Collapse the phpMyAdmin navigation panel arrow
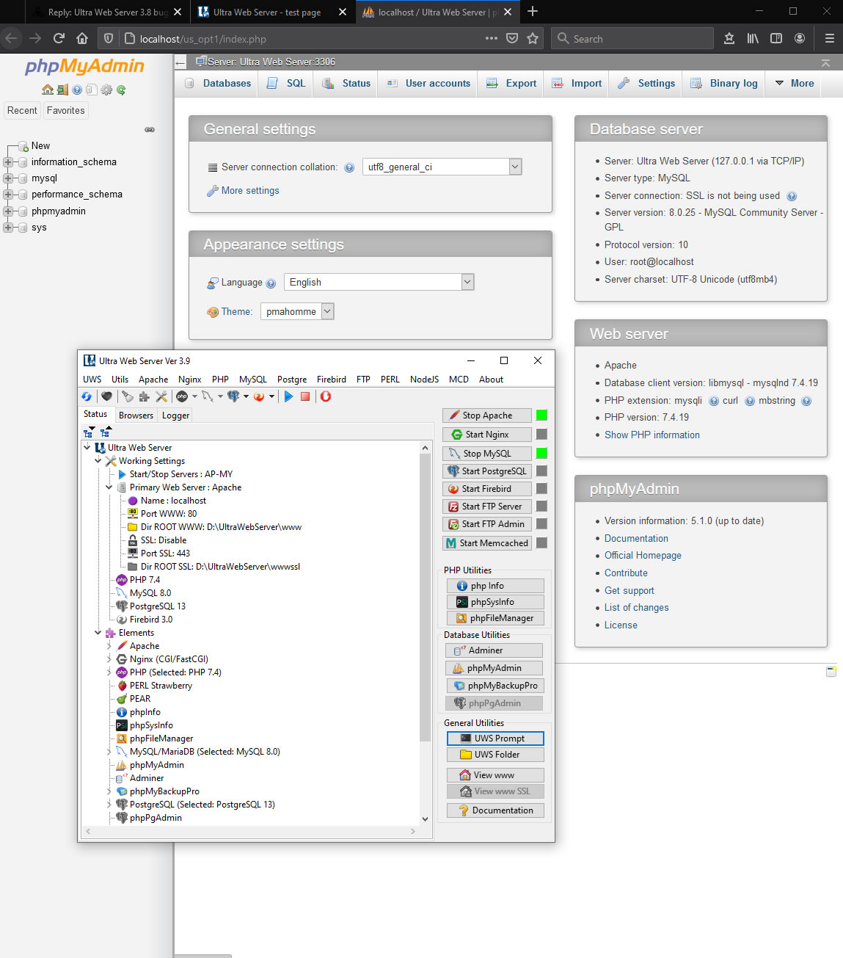The image size is (843, 958). [x=180, y=63]
